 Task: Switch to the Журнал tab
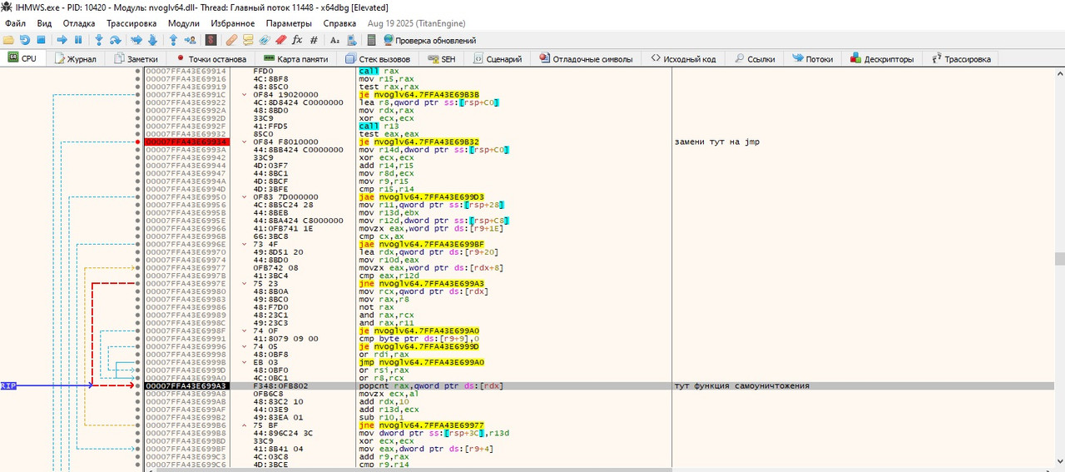click(76, 59)
